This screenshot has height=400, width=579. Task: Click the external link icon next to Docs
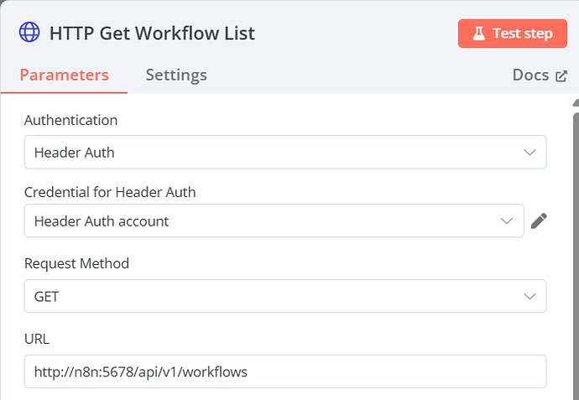(561, 75)
